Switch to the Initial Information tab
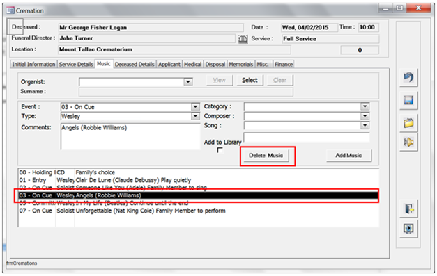The width and height of the screenshot is (437, 276). (33, 64)
